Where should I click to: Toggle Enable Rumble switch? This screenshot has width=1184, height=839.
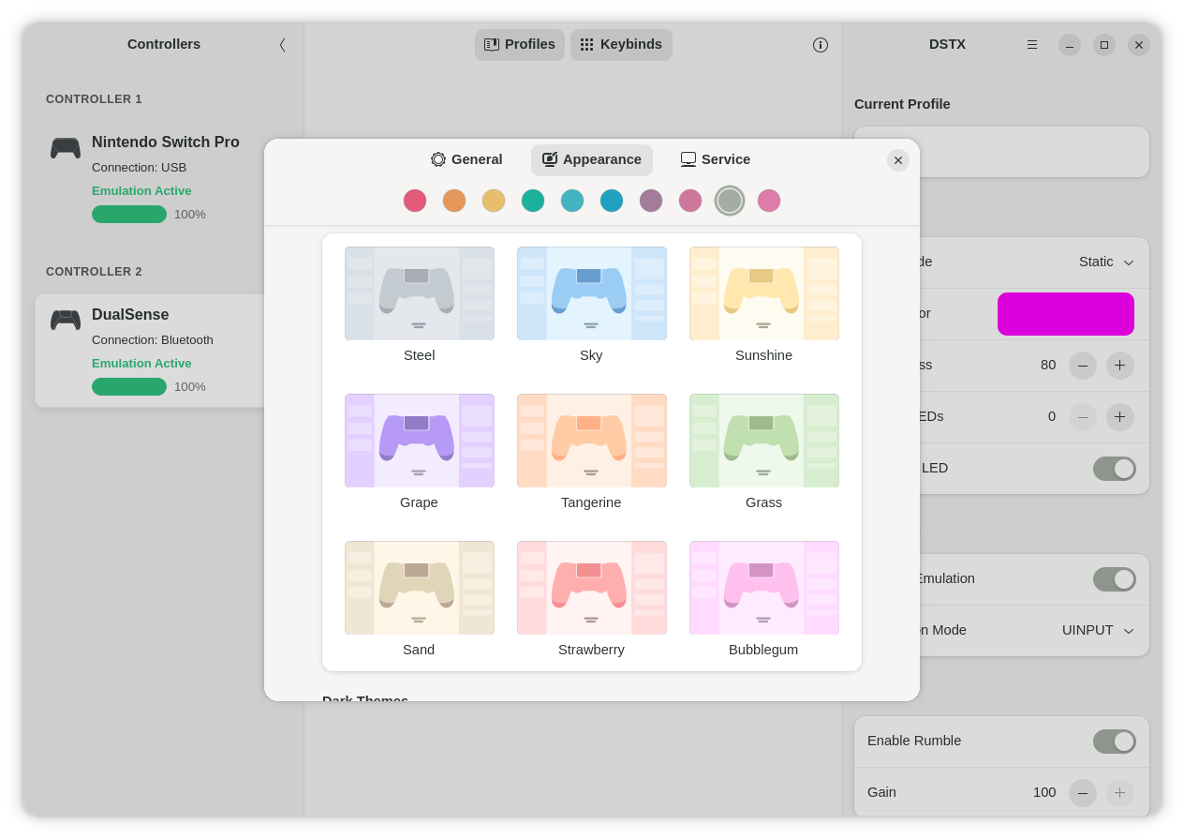[1115, 742]
